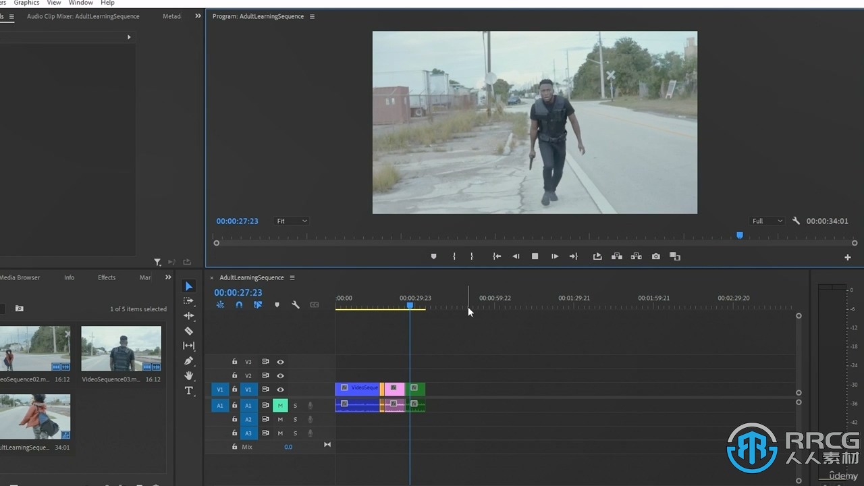Switch to Media Browser tab
864x486 pixels.
coord(20,277)
